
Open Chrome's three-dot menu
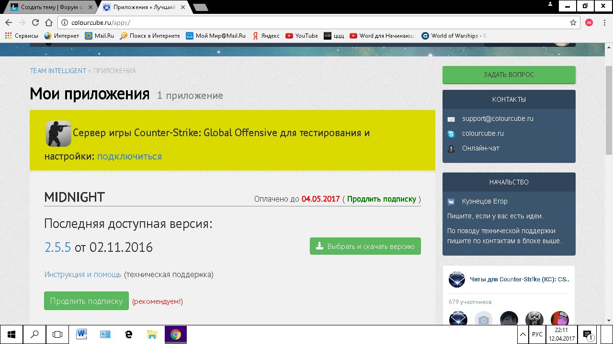603,22
